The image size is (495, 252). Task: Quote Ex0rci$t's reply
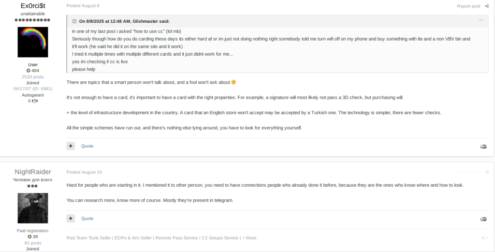(87, 146)
